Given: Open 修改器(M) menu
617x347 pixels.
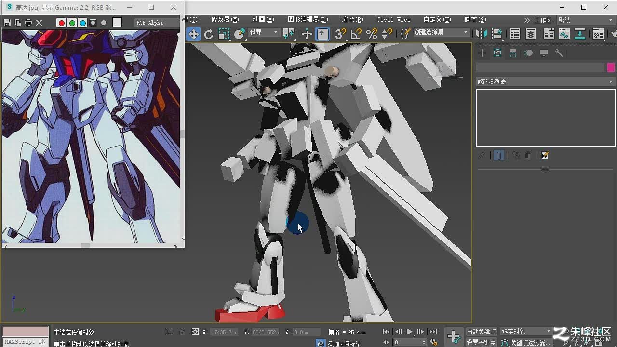Looking at the screenshot, I should [x=225, y=20].
